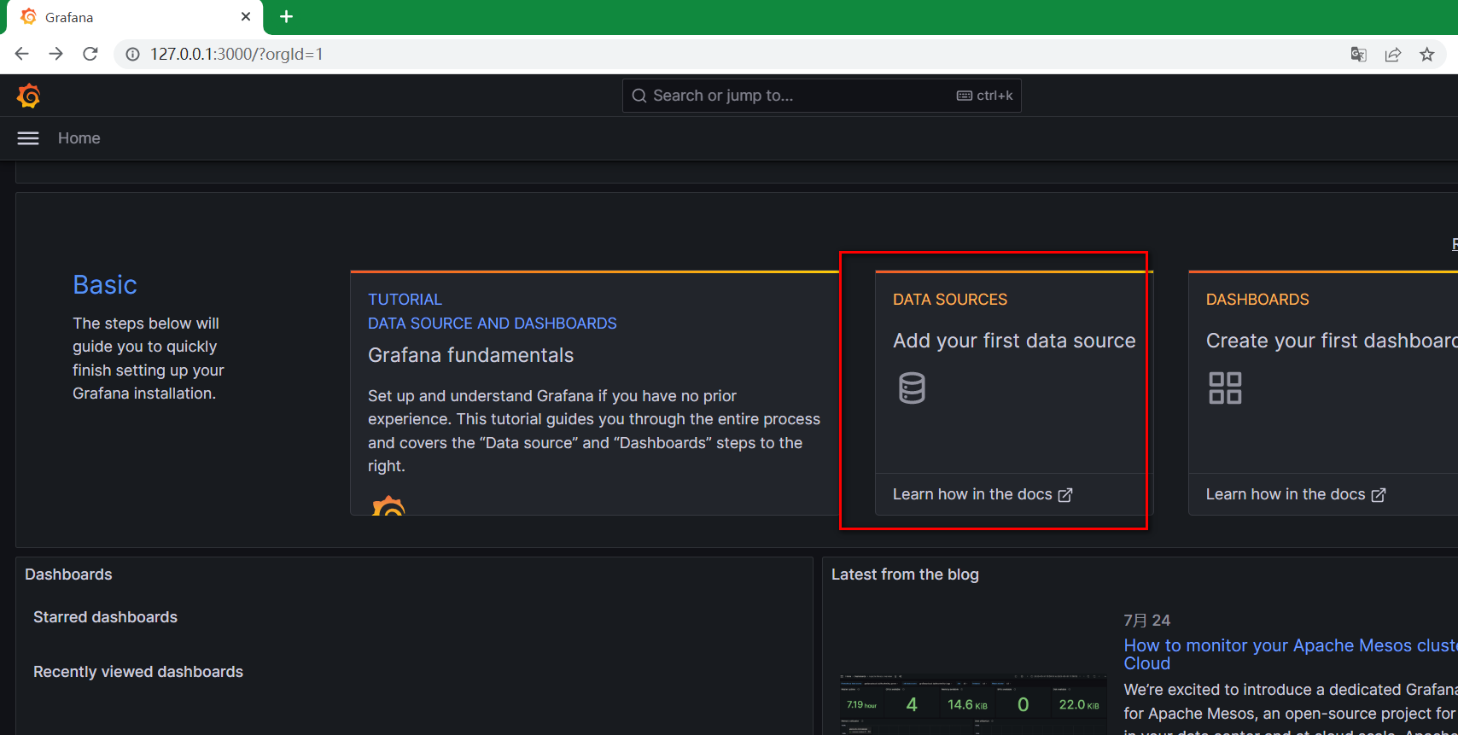This screenshot has height=735, width=1458.
Task: Open Learn how in docs for data sources
Action: coord(983,494)
